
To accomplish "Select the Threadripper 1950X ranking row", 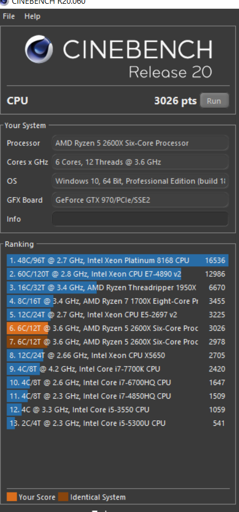I will coord(117,287).
